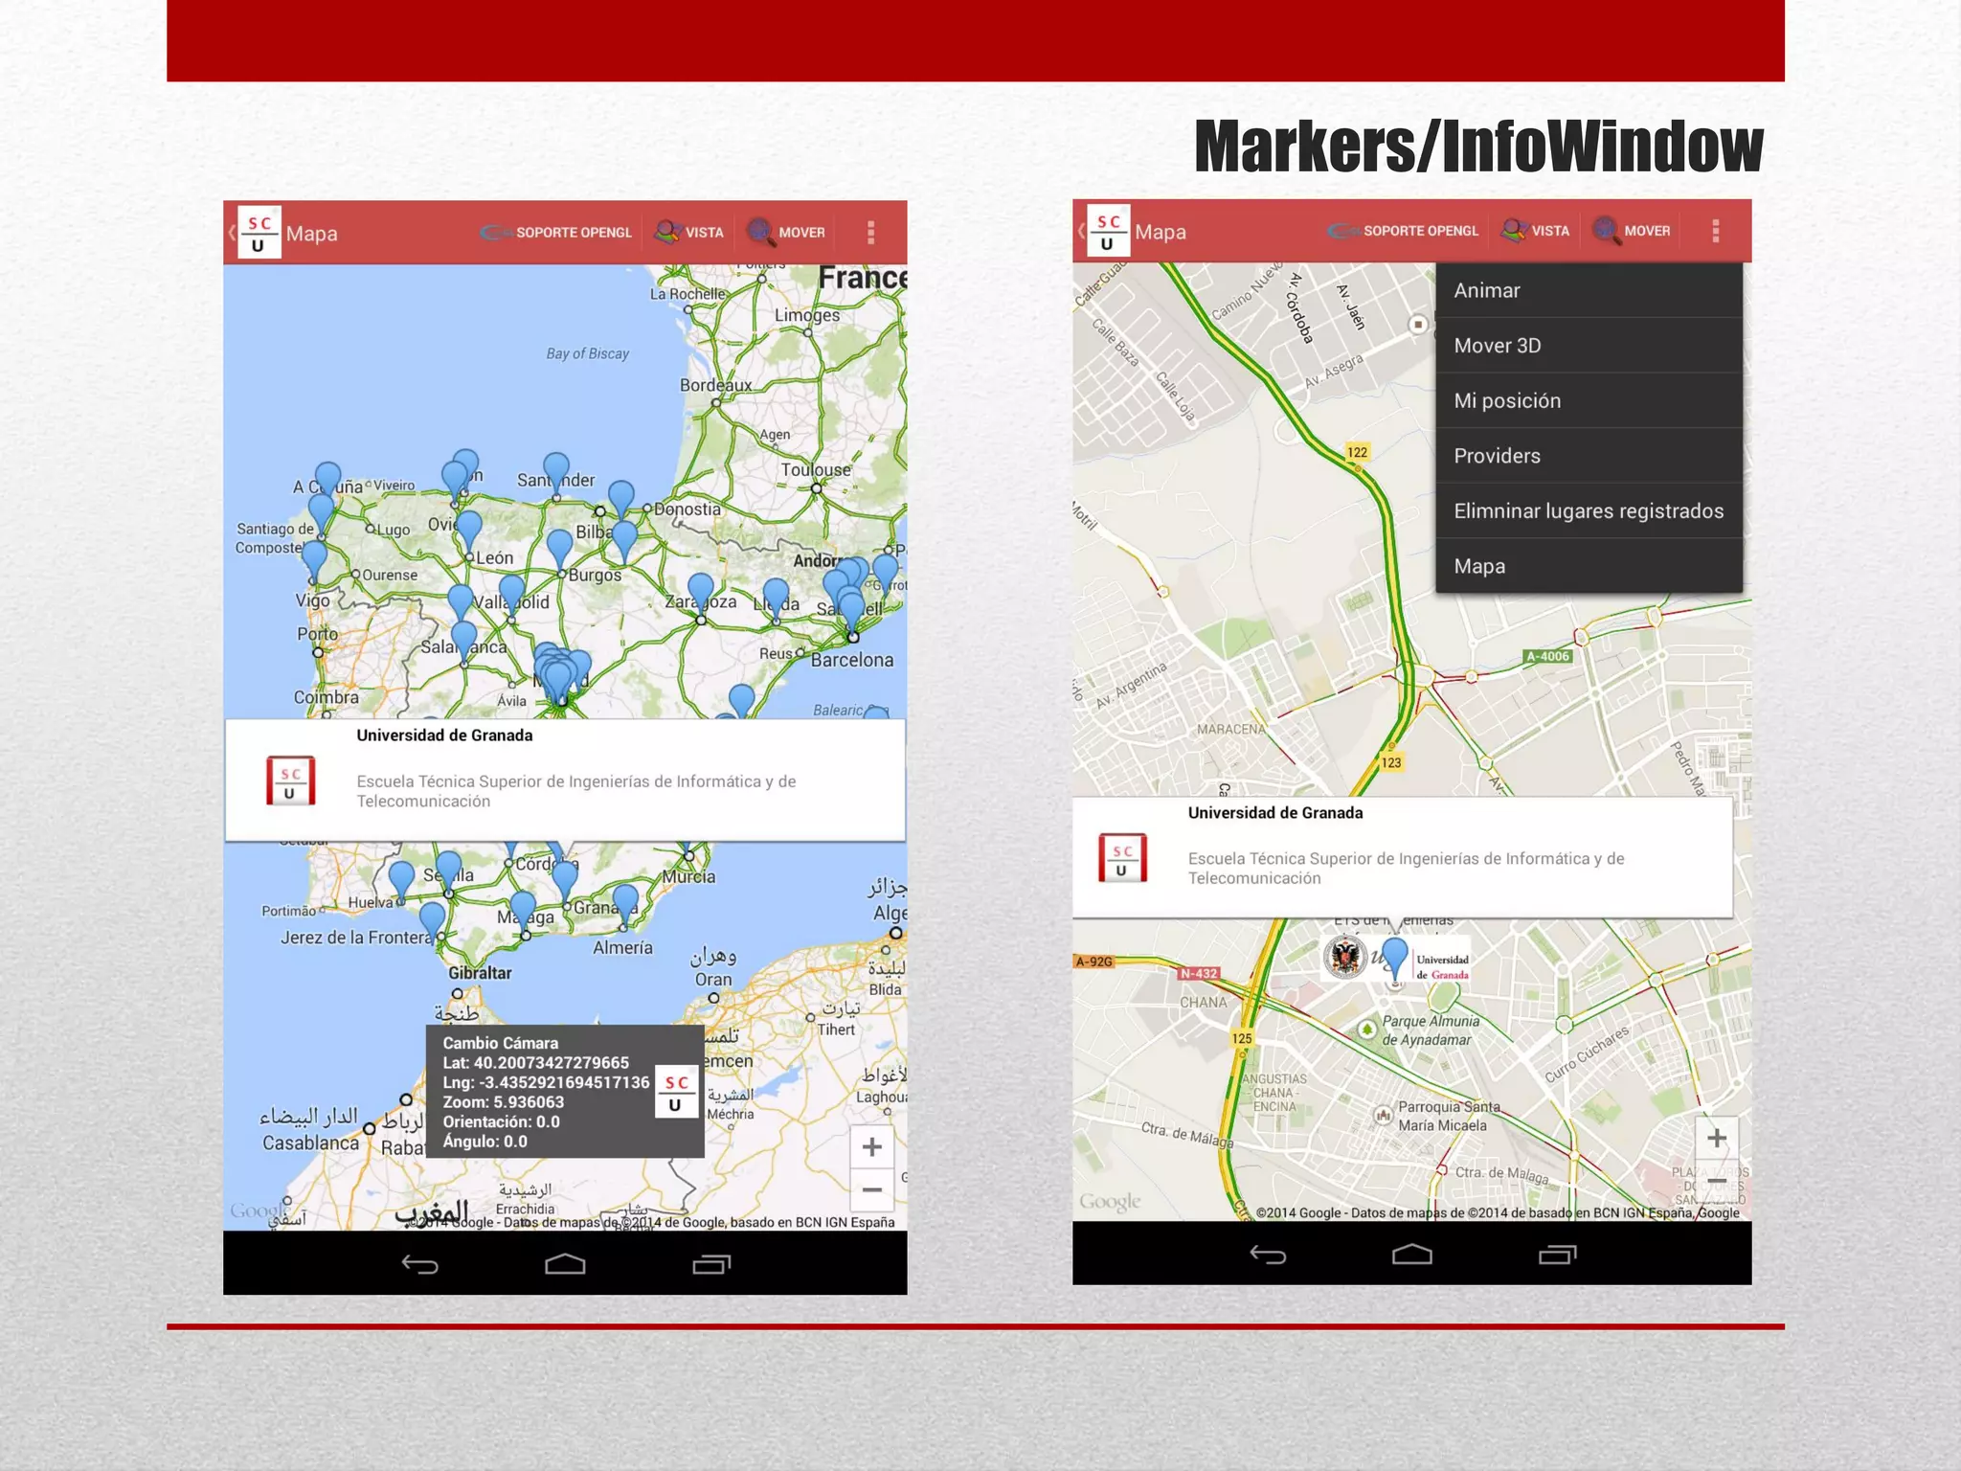Tap recent apps button on right screen
The width and height of the screenshot is (1961, 1471).
click(x=1558, y=1255)
